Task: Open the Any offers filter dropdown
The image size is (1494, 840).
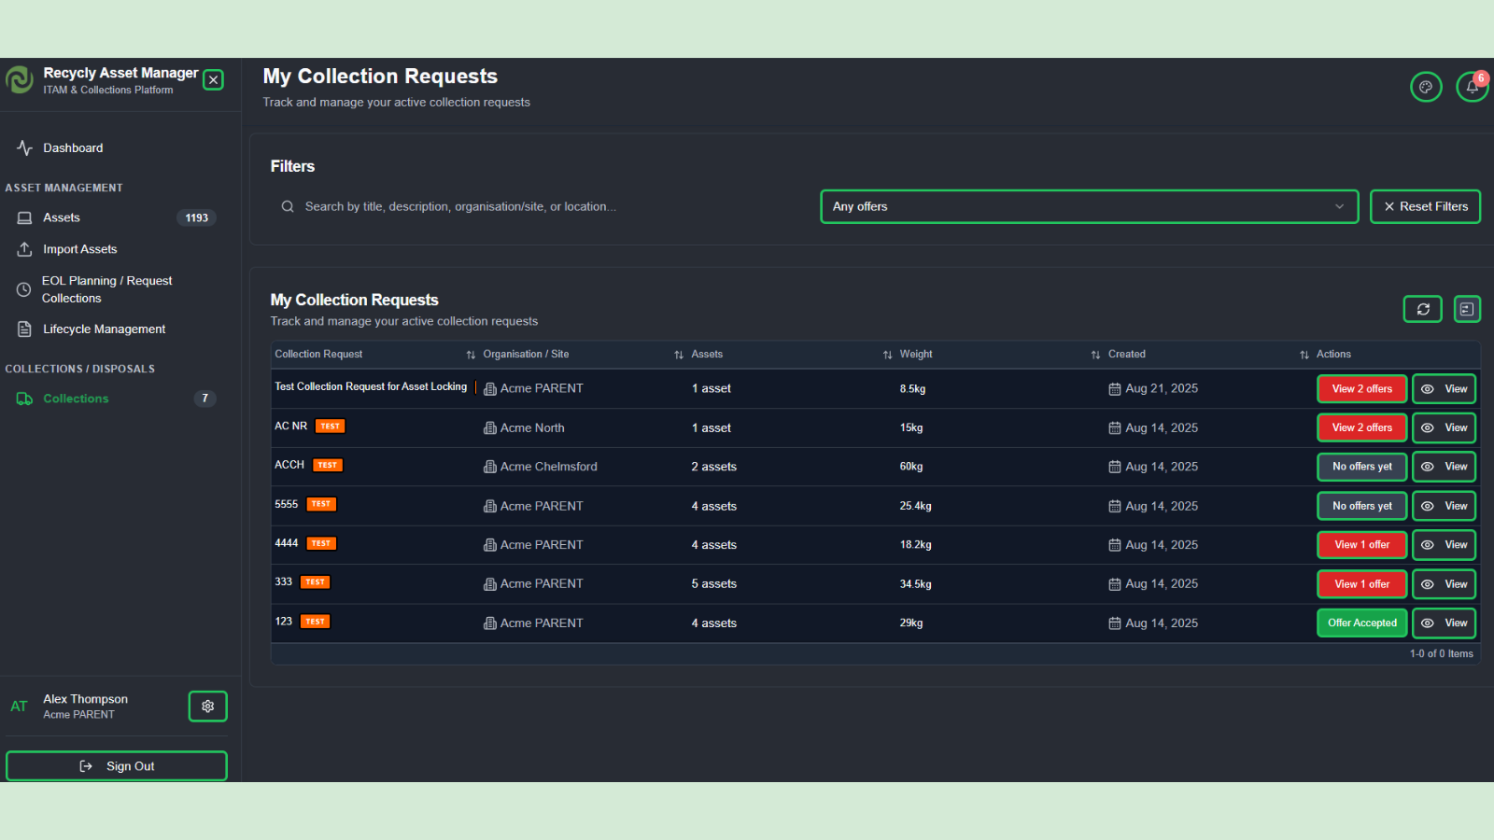Action: 1088,207
